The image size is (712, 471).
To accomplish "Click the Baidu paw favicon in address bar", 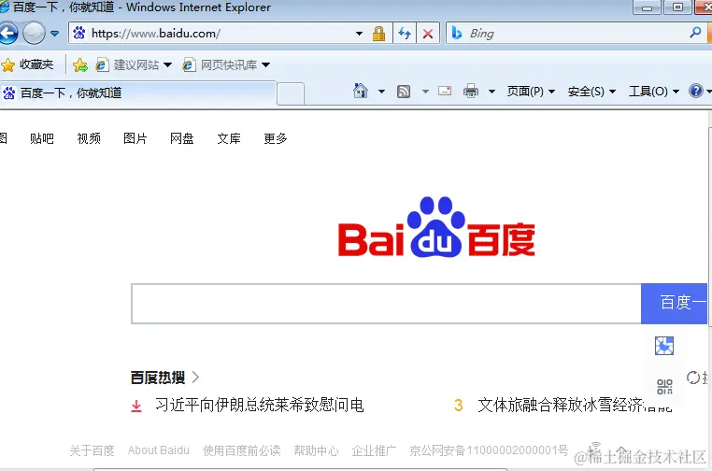I will coord(79,33).
